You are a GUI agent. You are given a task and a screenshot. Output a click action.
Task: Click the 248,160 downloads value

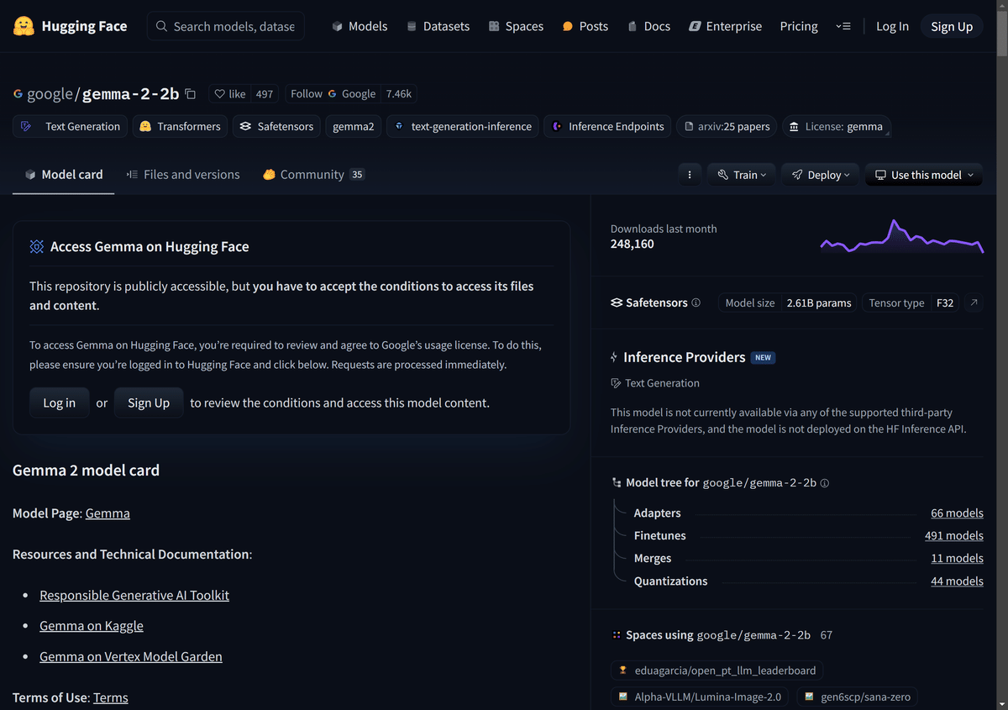pos(633,244)
